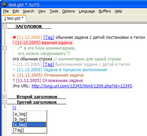Collapse the Третий заголовок fold section
Image resolution: width=147 pixels, height=136 pixels.
4,102
